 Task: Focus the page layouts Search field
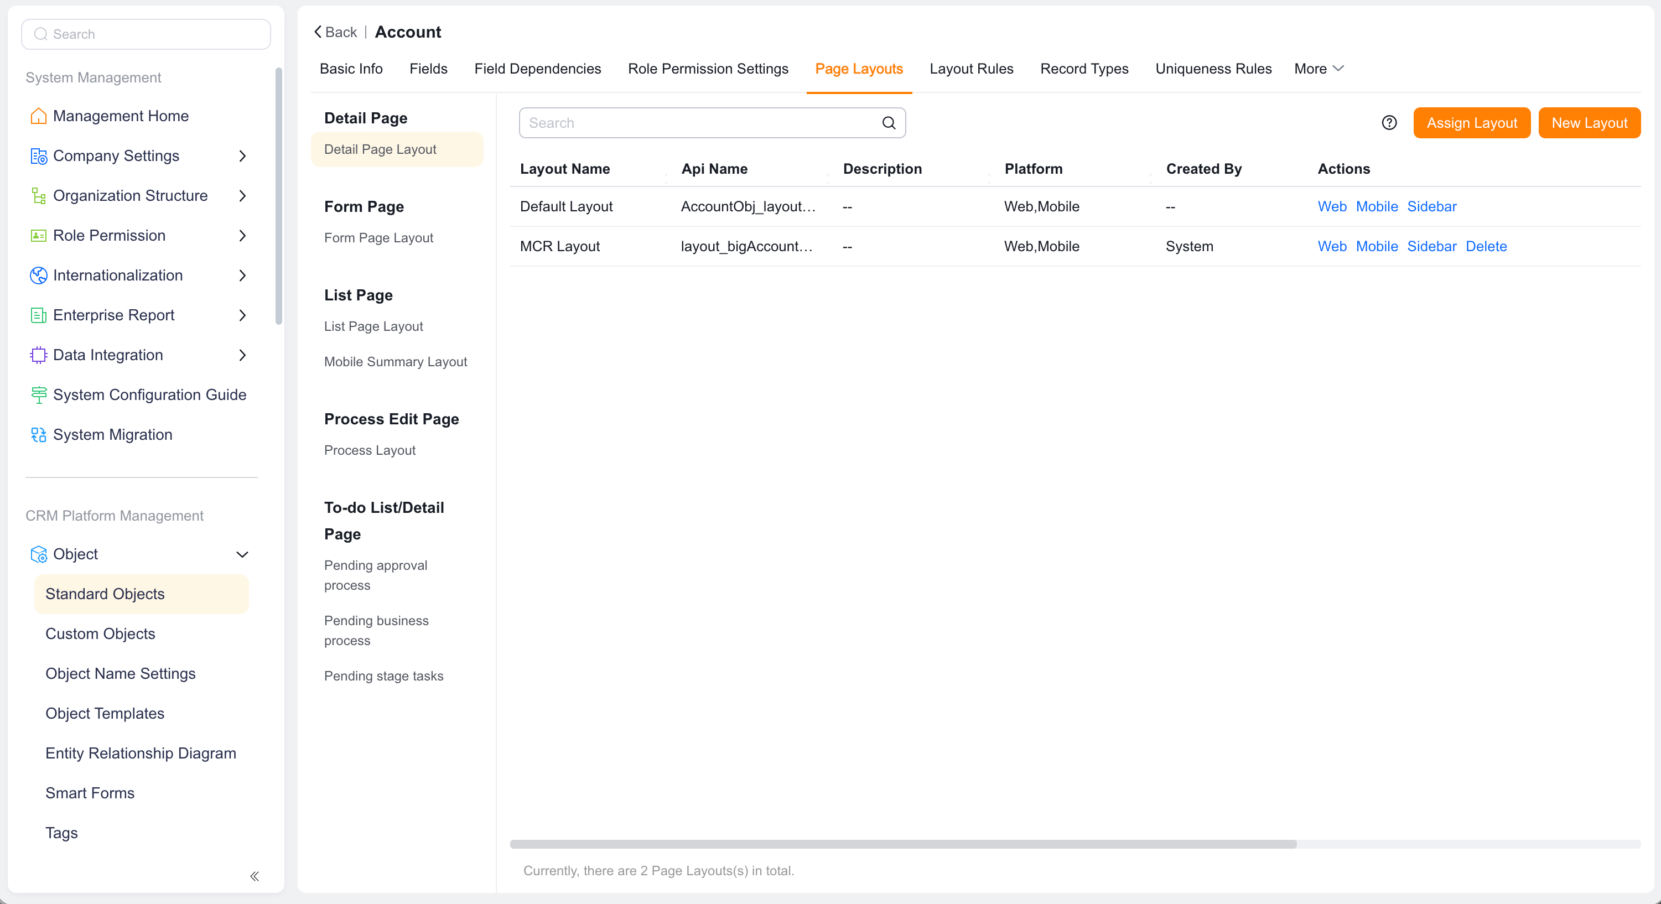click(x=712, y=123)
